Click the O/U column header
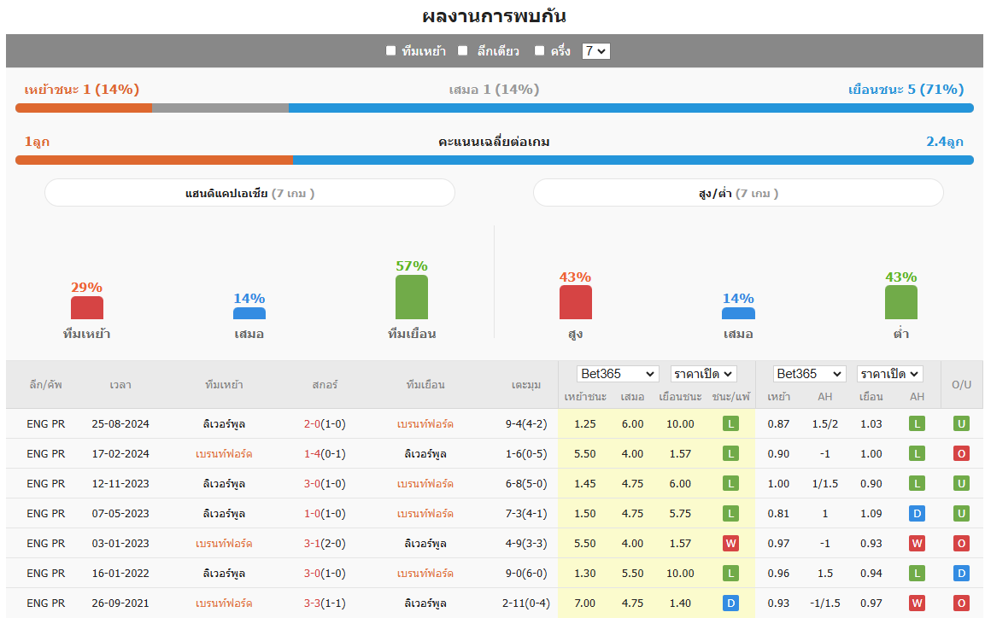Viewport: 985px width, 618px height. pyautogui.click(x=961, y=384)
